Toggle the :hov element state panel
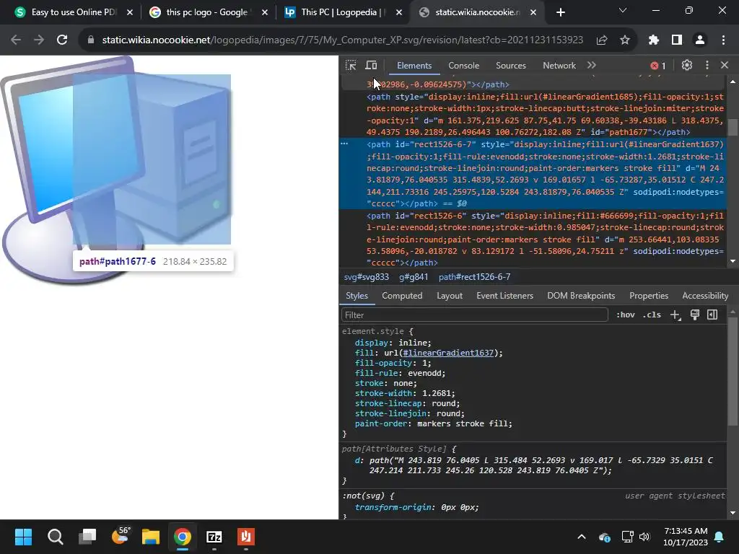 (x=626, y=315)
